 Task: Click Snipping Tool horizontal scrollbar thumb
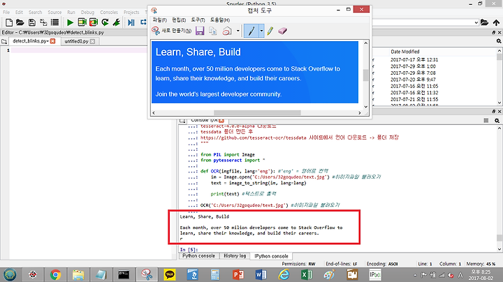point(257,113)
